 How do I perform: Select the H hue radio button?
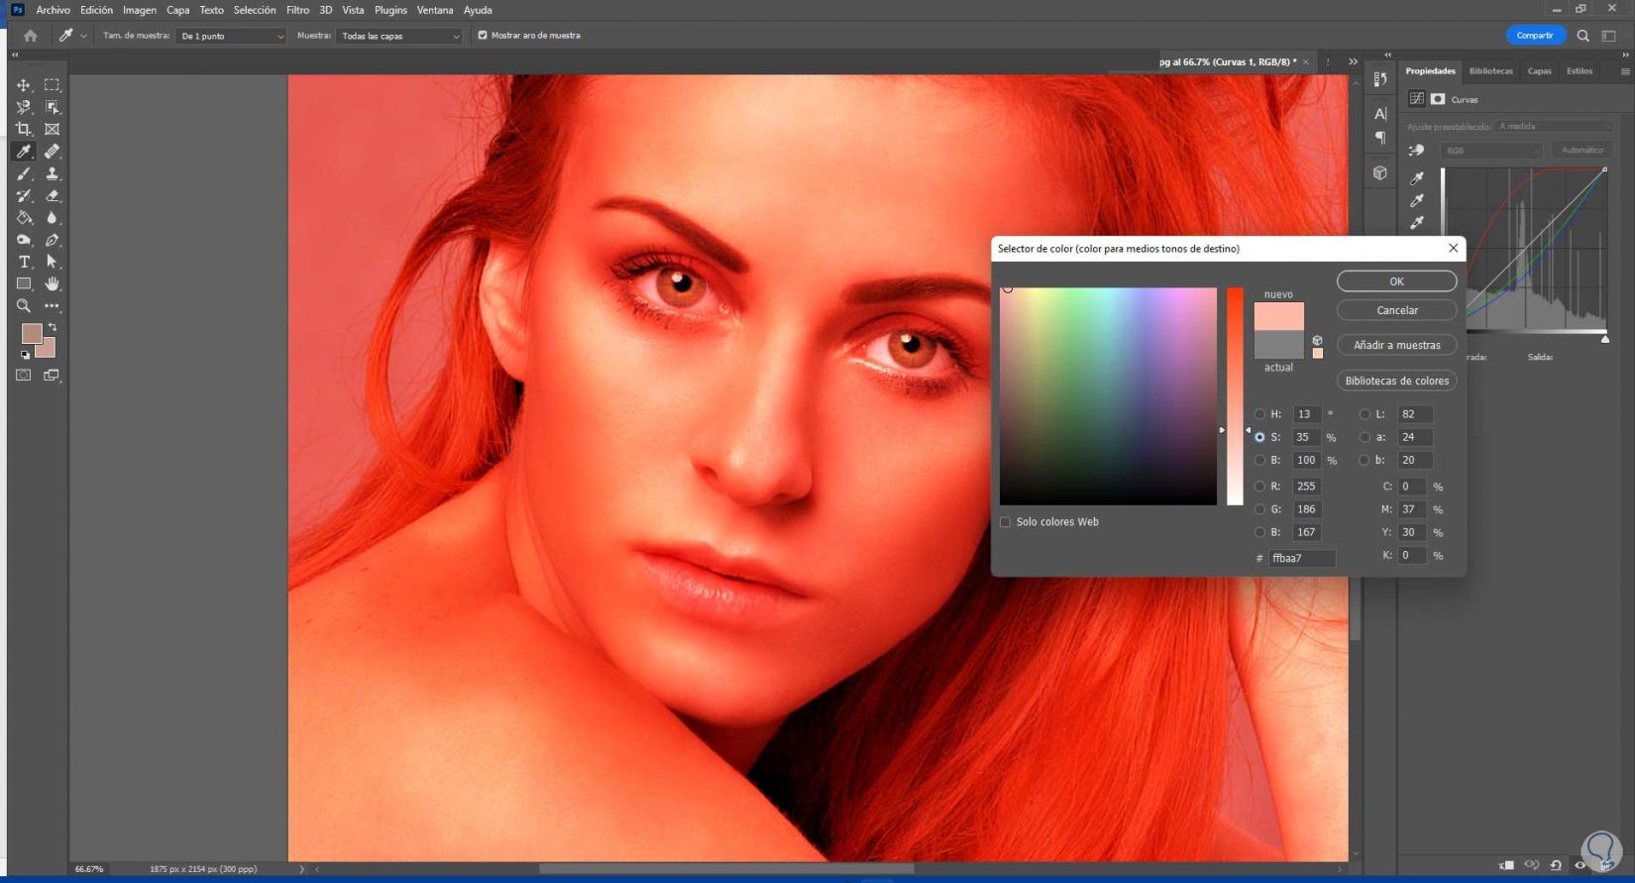pos(1259,414)
